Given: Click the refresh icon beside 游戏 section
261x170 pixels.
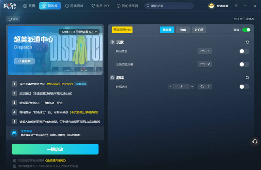Looking at the screenshot, I should click(x=247, y=77).
